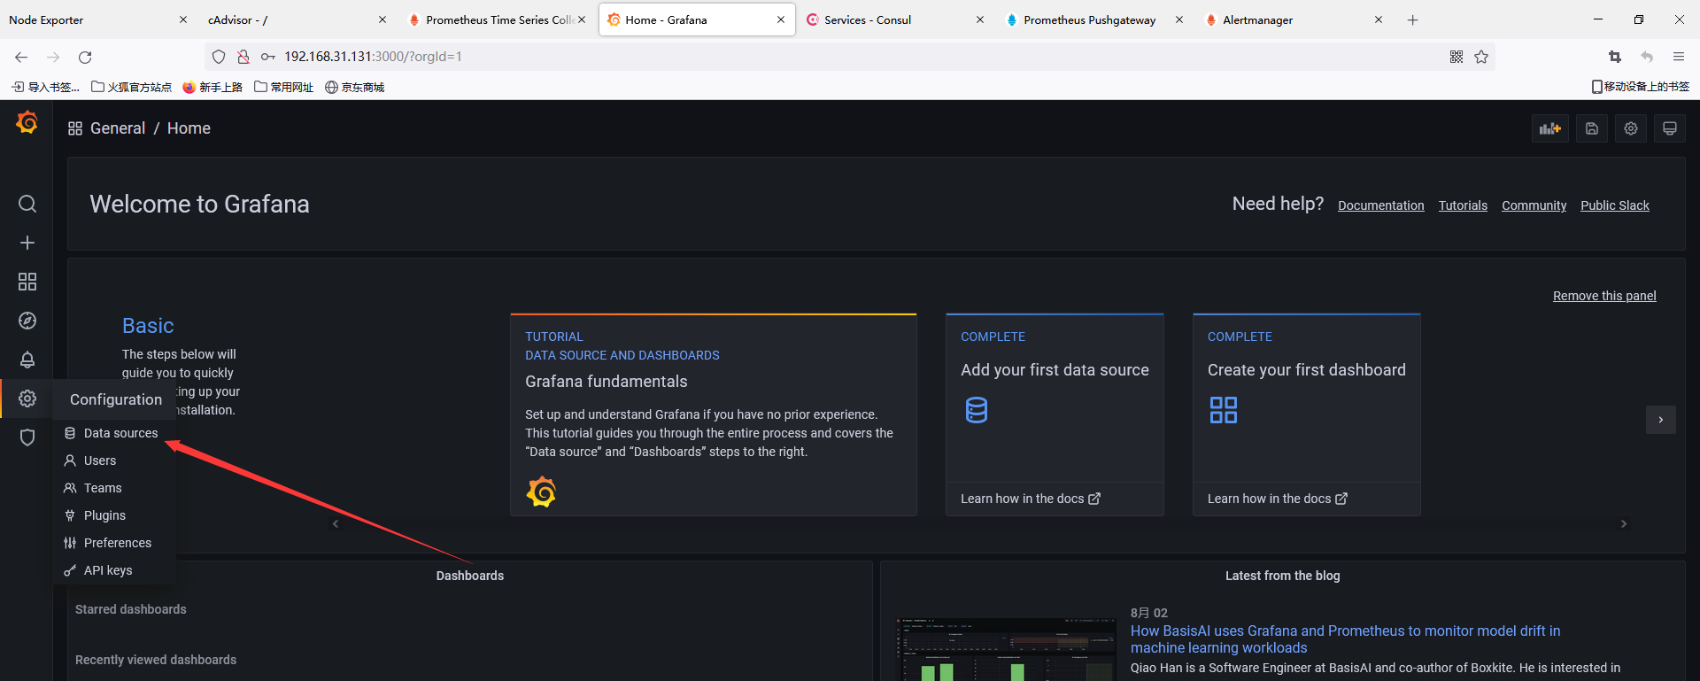
Task: Open the Search magnifier in sidebar
Action: point(27,204)
